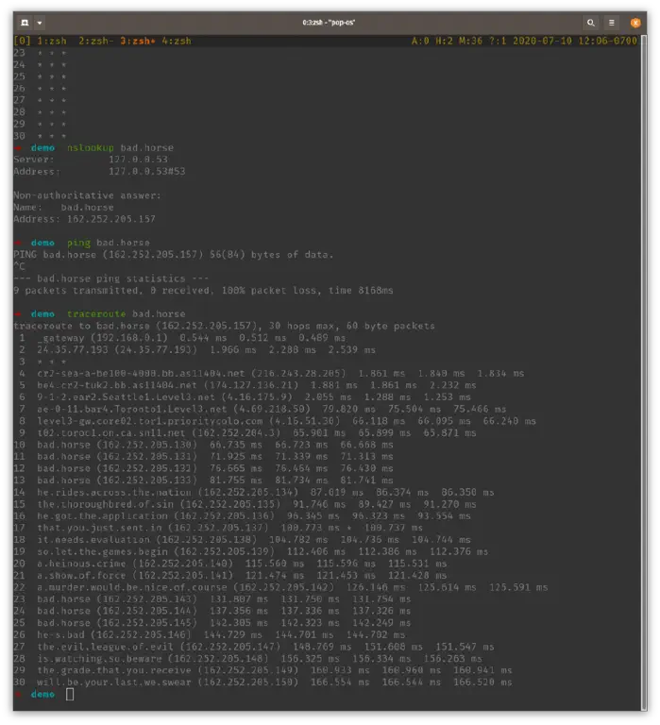Click the 100% packet loss line
The image size is (660, 725).
pyautogui.click(x=204, y=291)
